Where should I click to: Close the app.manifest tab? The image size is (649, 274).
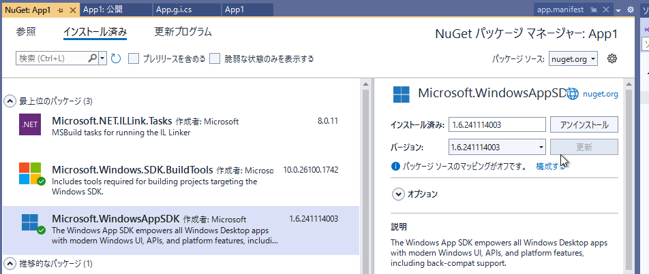click(606, 10)
